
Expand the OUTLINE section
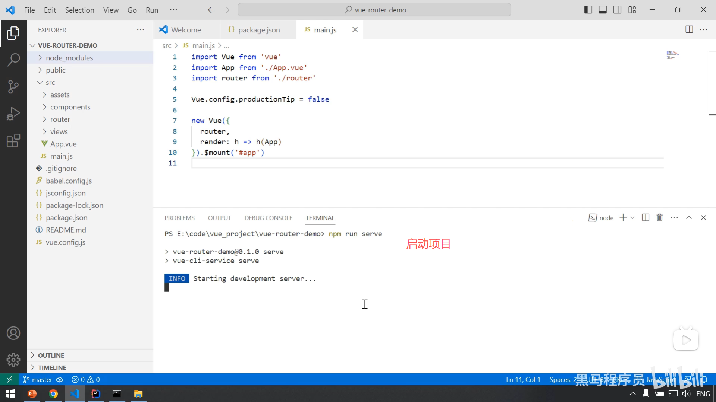pyautogui.click(x=51, y=355)
